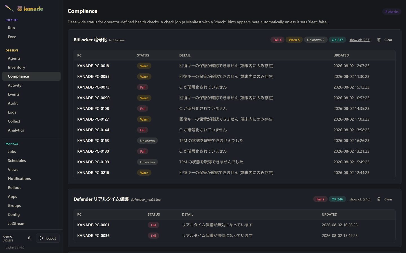Viewport: 406px width, 253px height.
Task: Open the Apps page
Action: [31, 196]
